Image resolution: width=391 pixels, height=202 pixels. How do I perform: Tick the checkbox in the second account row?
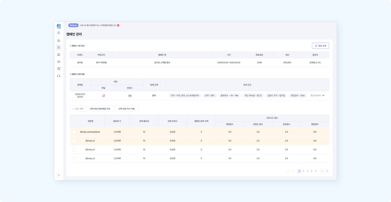click(74, 141)
